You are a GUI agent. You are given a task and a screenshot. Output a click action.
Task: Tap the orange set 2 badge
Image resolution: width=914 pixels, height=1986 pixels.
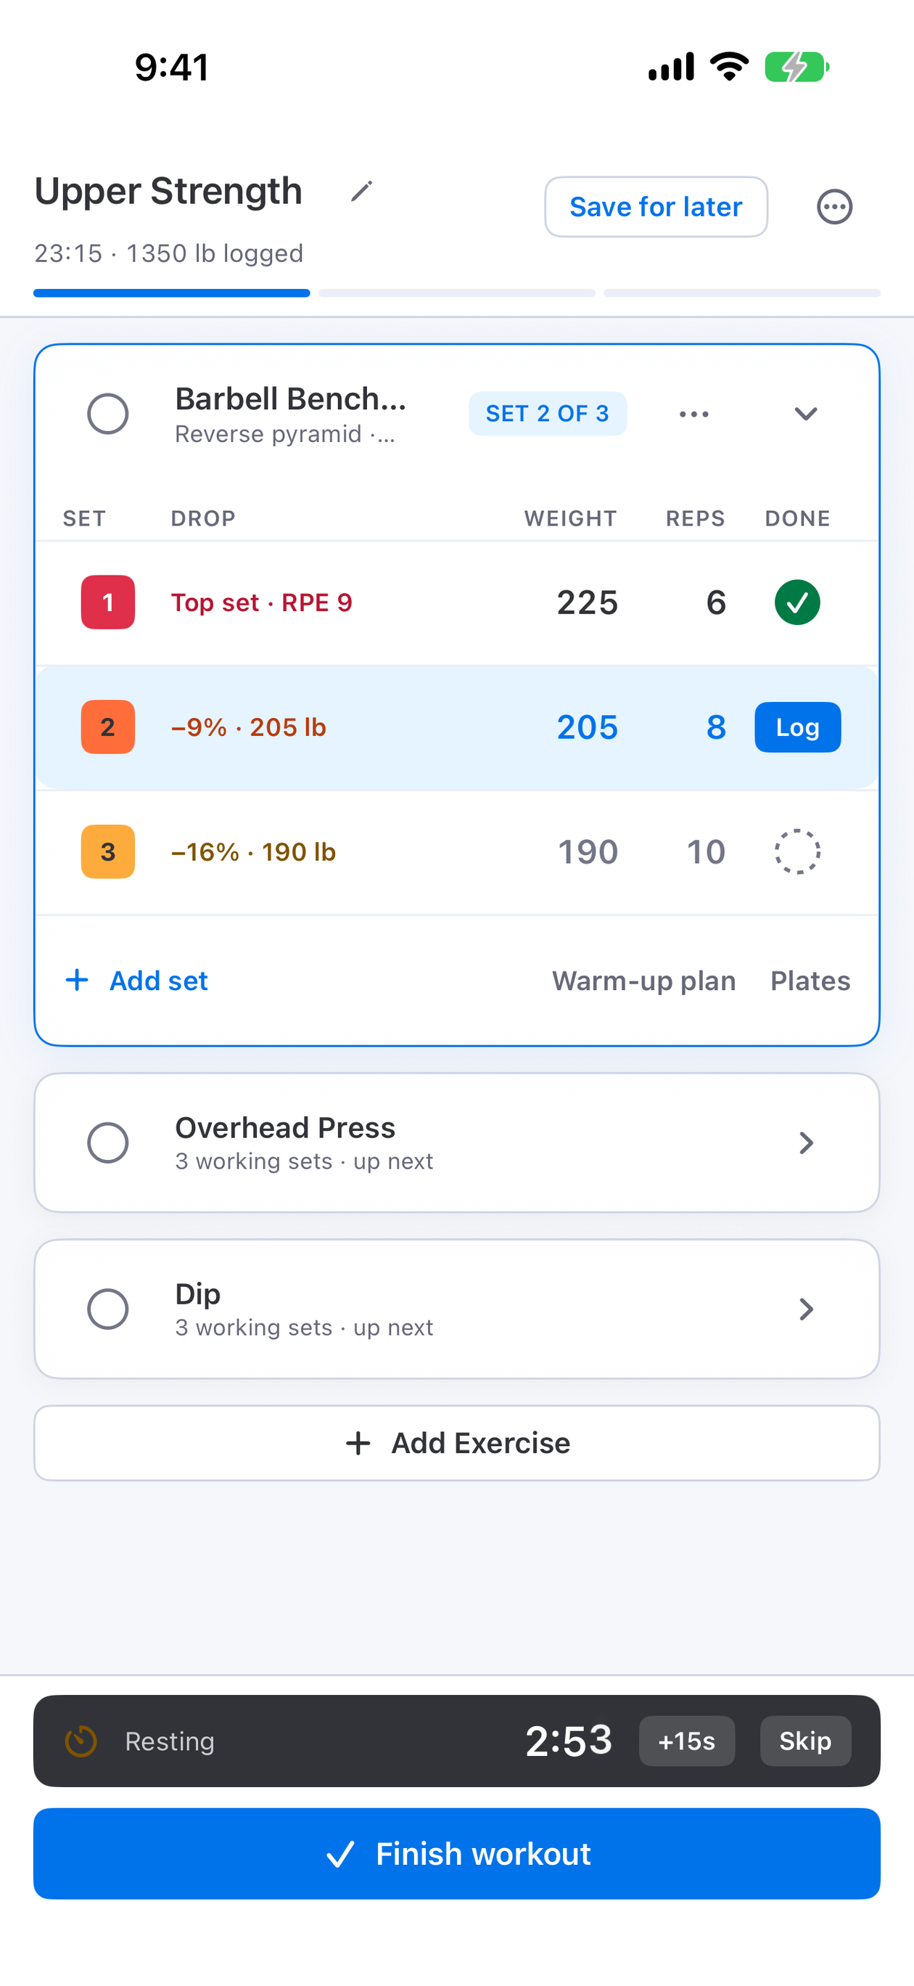[108, 727]
